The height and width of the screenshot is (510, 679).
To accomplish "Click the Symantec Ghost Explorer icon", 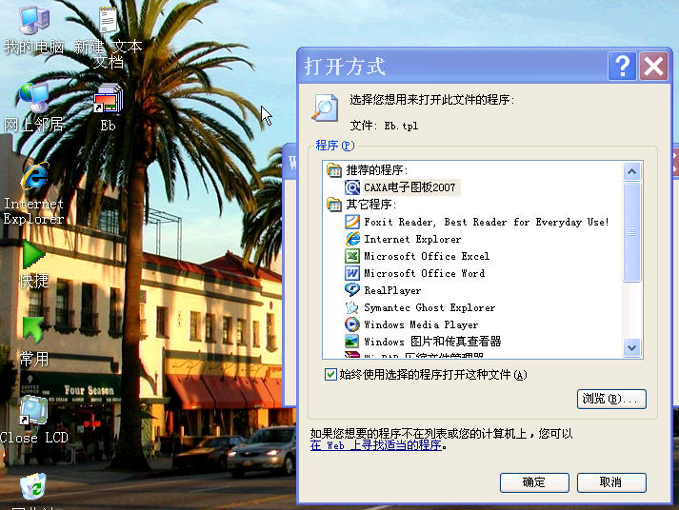I will point(352,307).
